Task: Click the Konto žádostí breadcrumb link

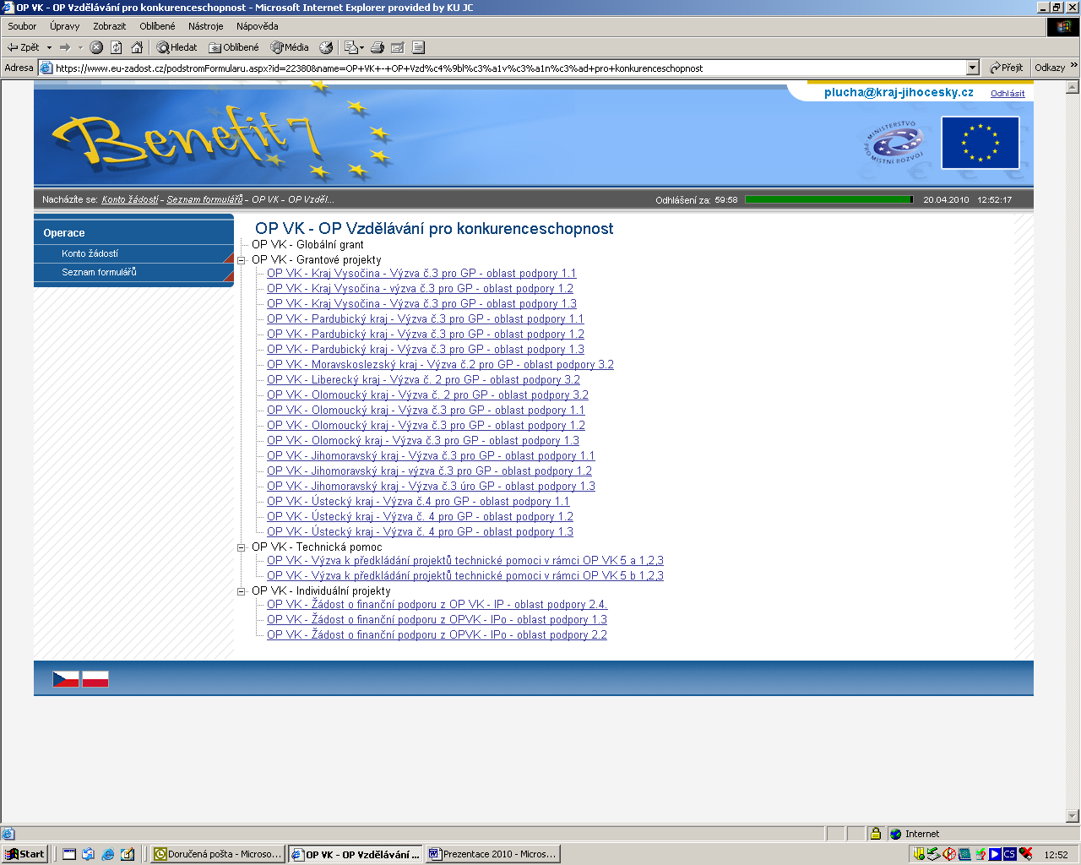Action: point(130,199)
